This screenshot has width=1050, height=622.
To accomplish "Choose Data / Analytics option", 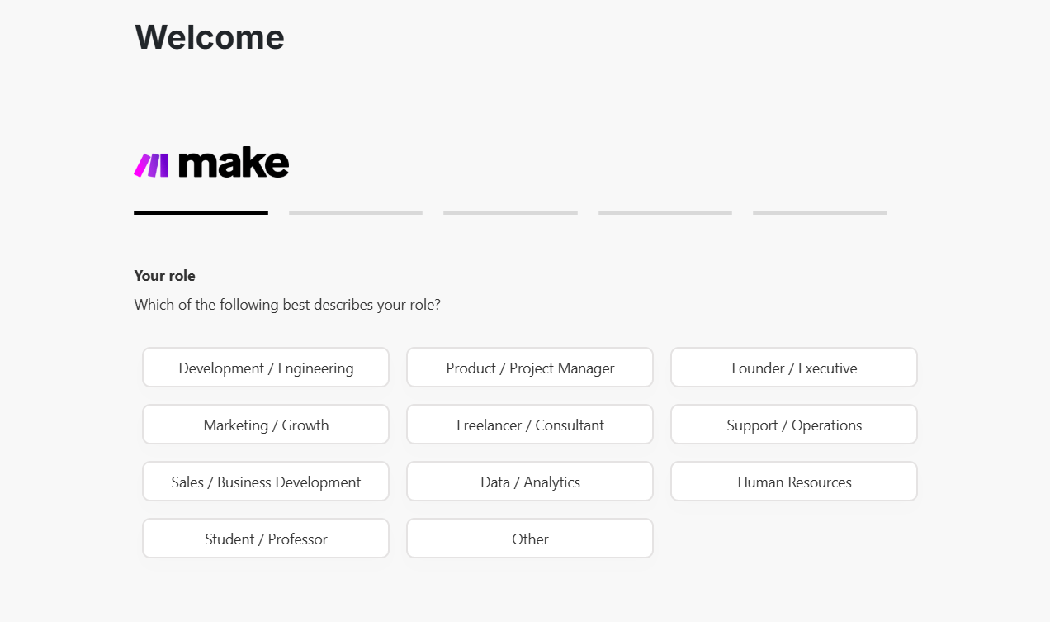I will (530, 482).
